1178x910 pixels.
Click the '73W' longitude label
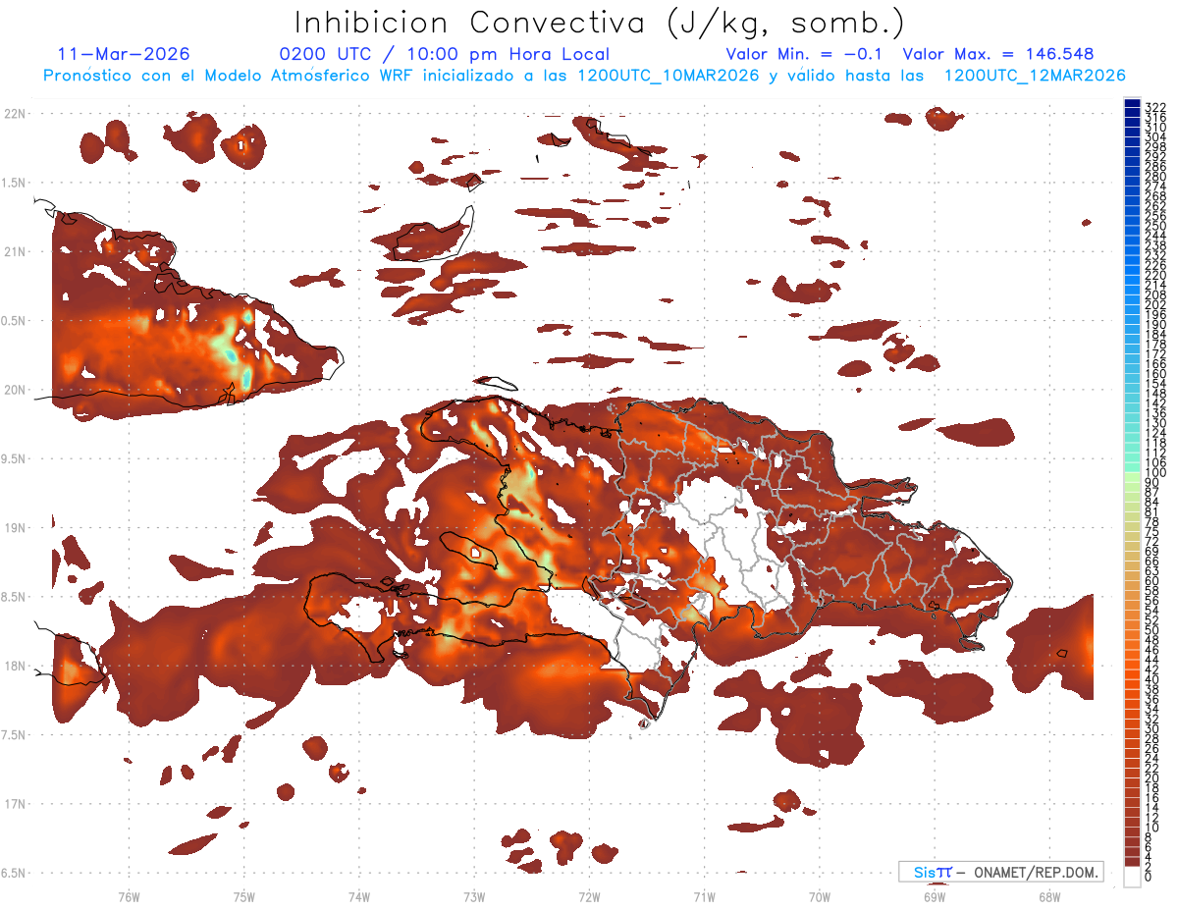(474, 896)
